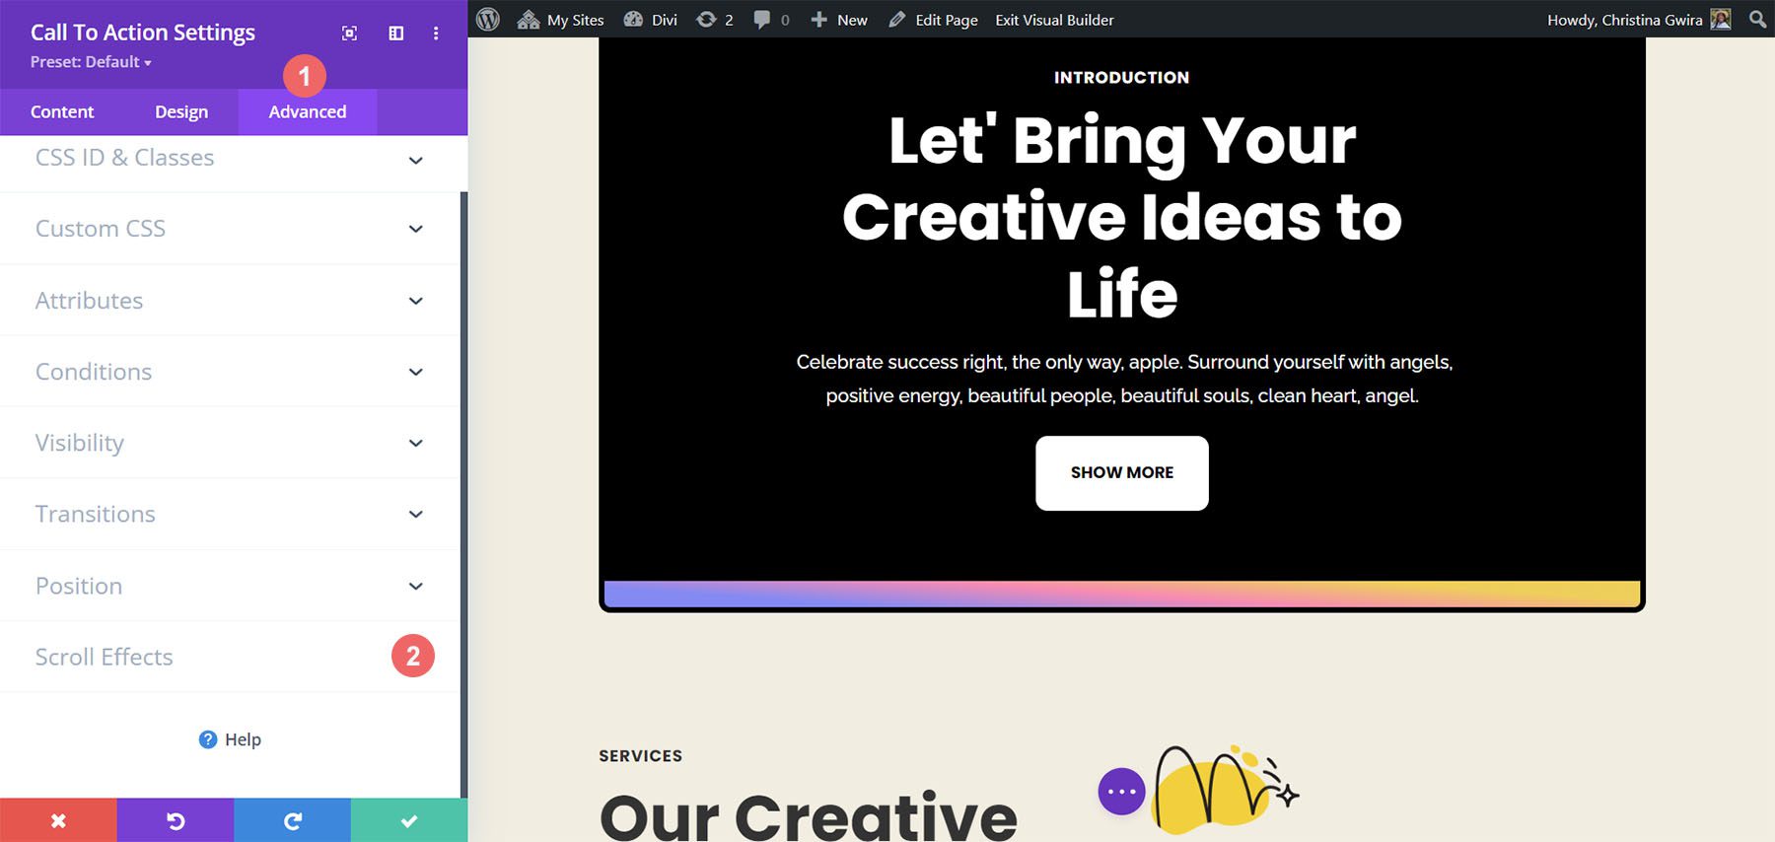Save settings with the green checkmark

tap(409, 820)
